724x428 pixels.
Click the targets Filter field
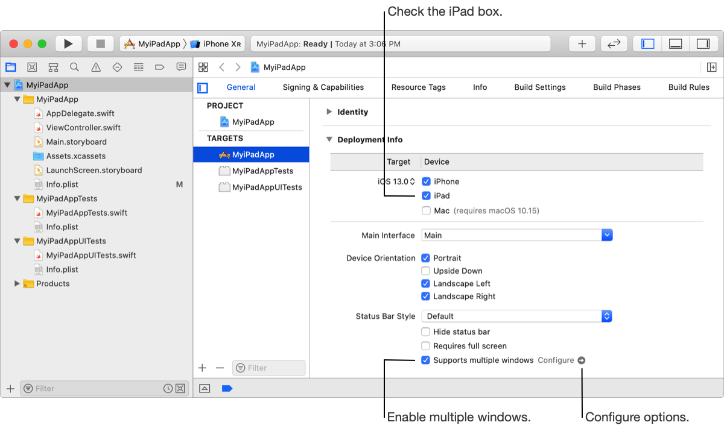pos(269,368)
